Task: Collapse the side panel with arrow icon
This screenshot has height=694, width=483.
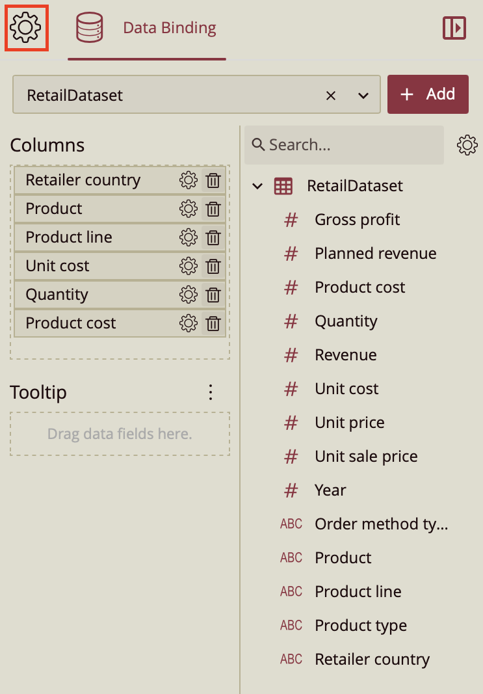Action: pyautogui.click(x=454, y=28)
